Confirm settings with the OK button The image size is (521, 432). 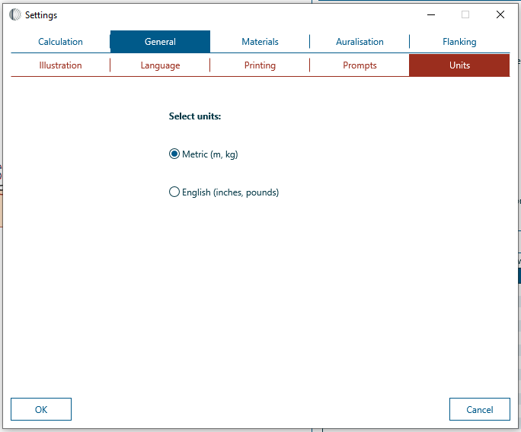click(41, 409)
